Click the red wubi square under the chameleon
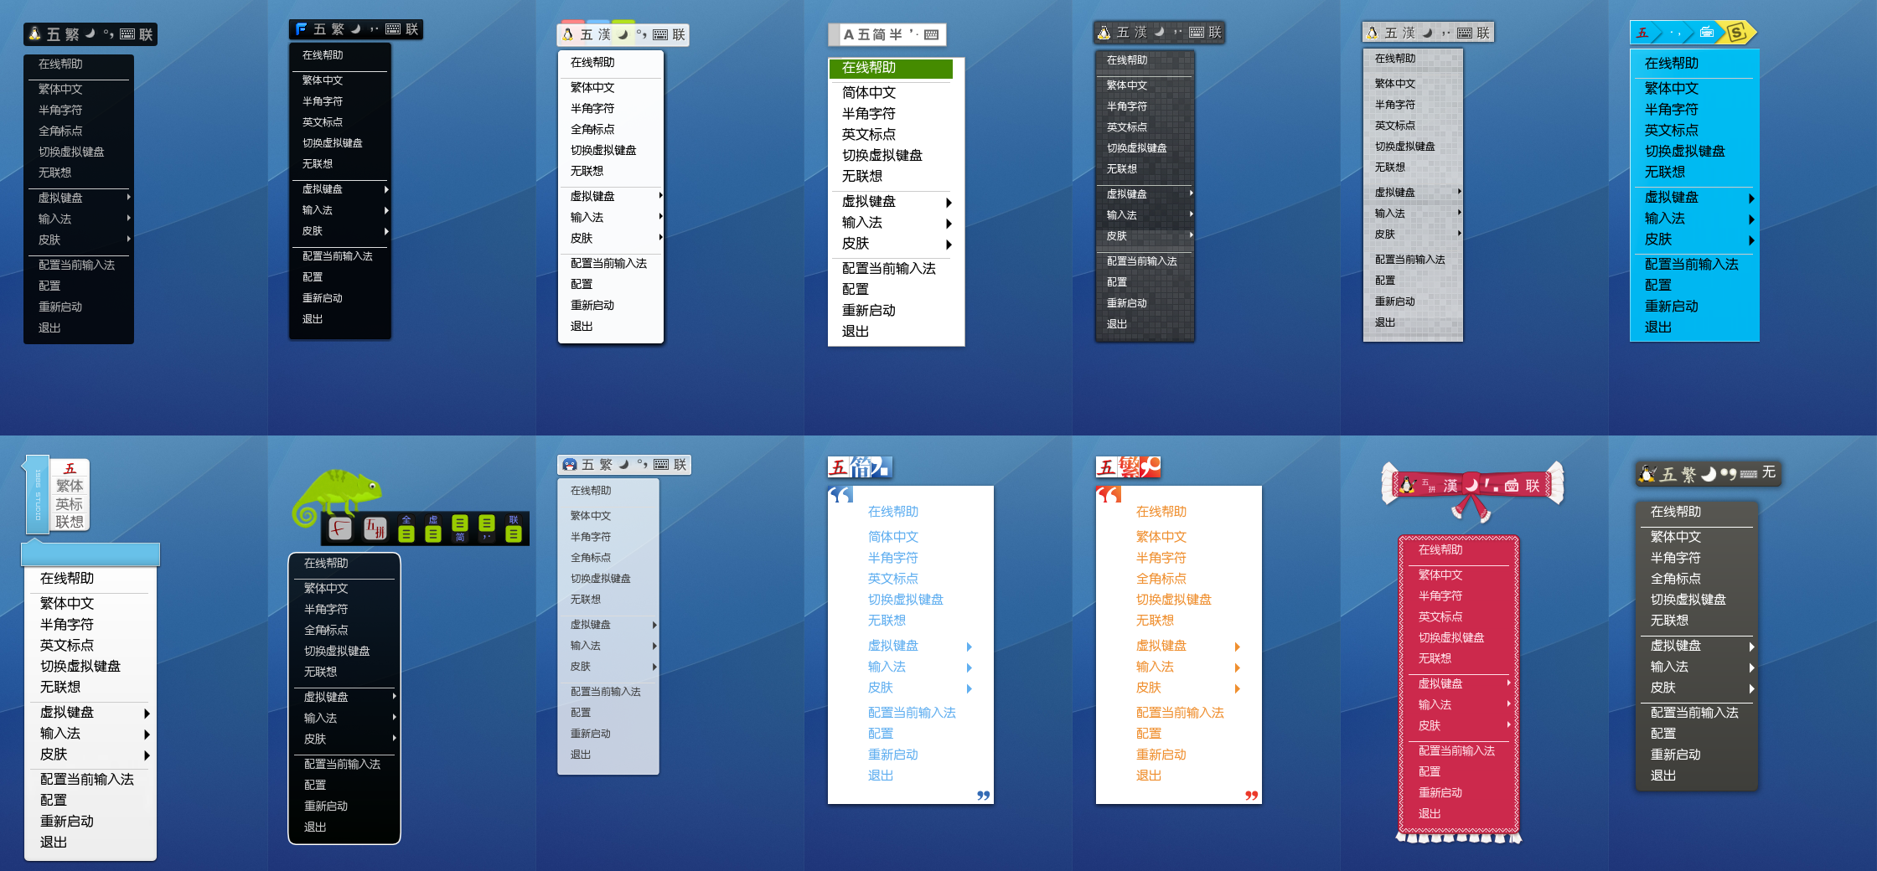1877x871 pixels. 340,528
